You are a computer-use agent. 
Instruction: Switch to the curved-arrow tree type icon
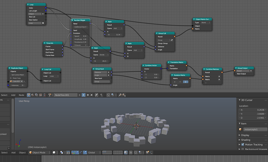pos(44,95)
